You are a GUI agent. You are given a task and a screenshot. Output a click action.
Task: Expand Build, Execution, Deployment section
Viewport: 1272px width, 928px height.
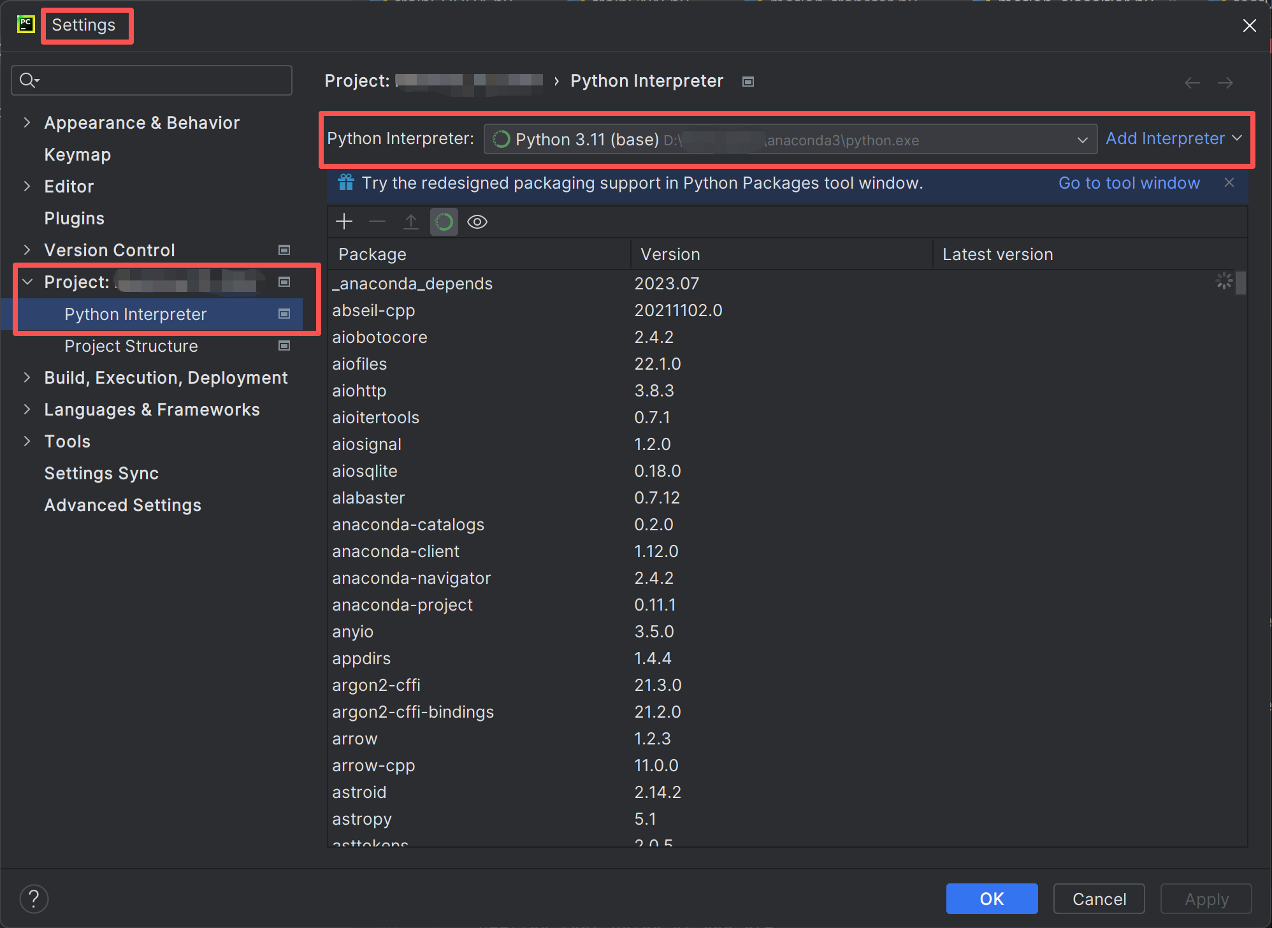point(27,377)
